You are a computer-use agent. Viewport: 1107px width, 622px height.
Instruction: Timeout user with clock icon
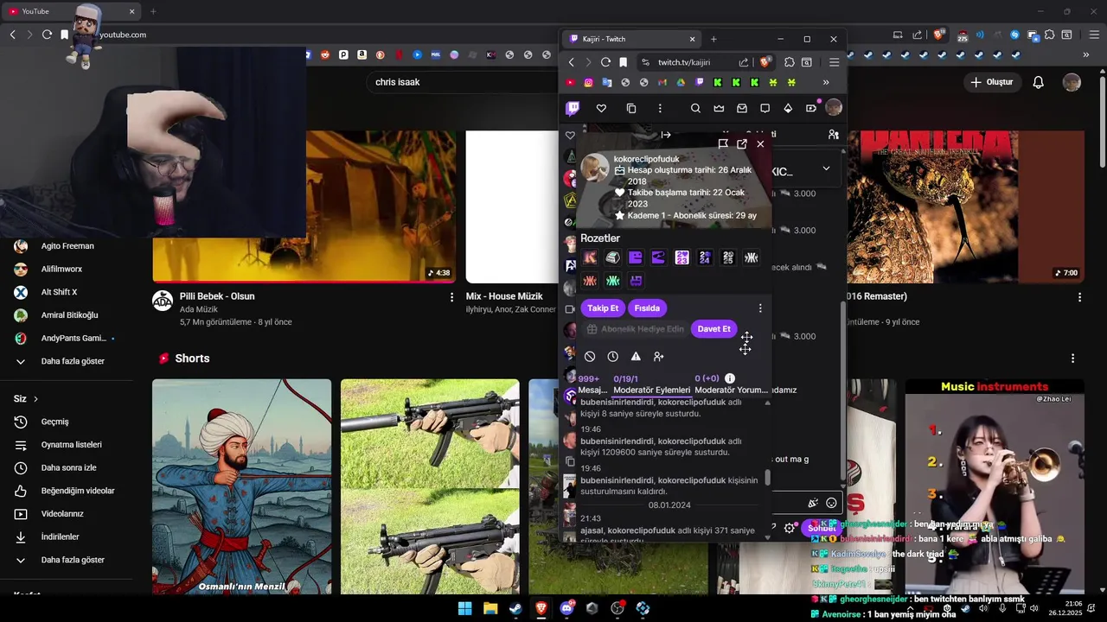pyautogui.click(x=613, y=357)
